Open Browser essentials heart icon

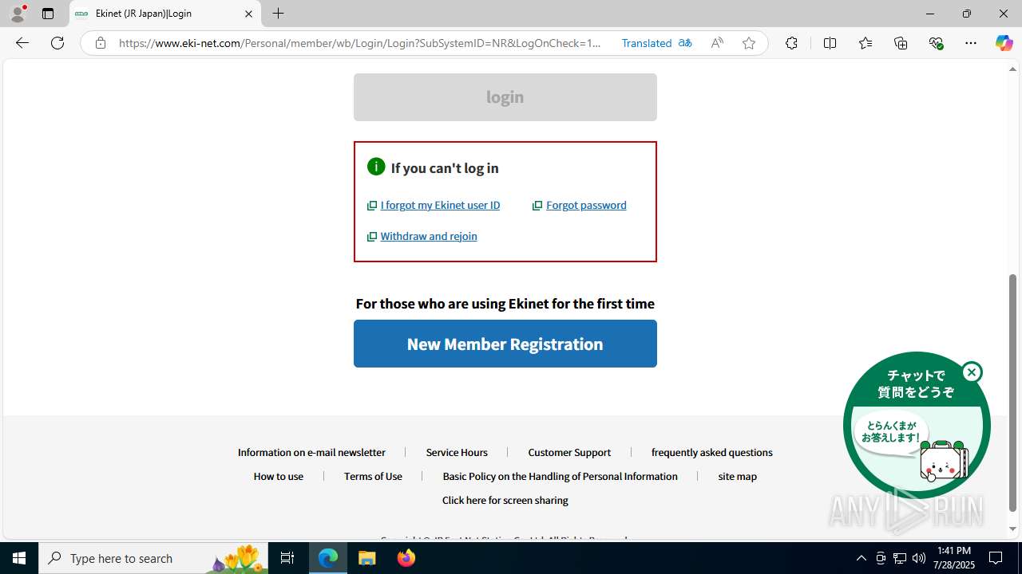tap(936, 43)
